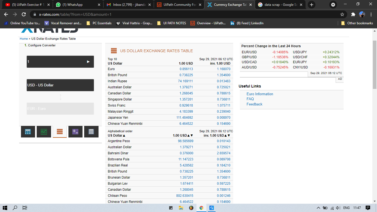Open the Monthly Average calculator icon
The width and height of the screenshot is (377, 212).
75,132
